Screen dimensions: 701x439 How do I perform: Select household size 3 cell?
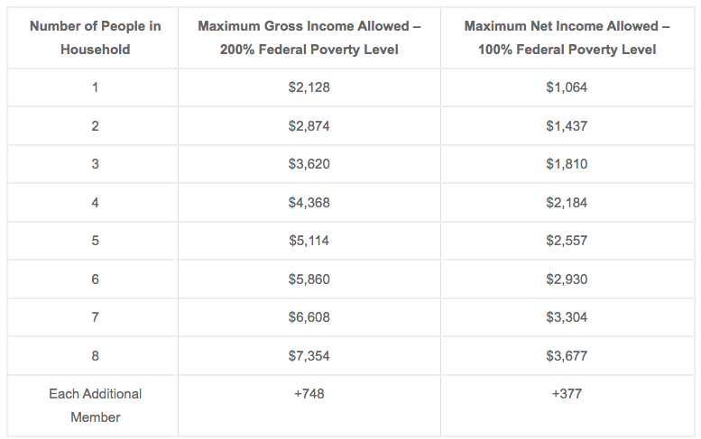96,164
